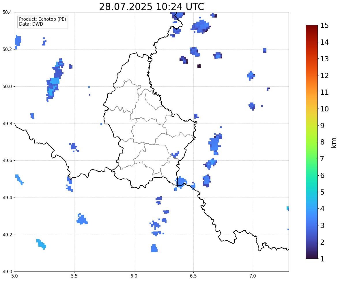Image resolution: width=340 pixels, height=281 pixels.
Task: Select colorbar tick label 8
Action: point(322,142)
